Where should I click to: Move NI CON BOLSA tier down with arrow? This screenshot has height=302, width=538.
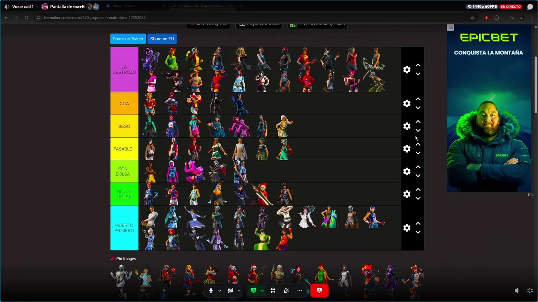(x=418, y=198)
